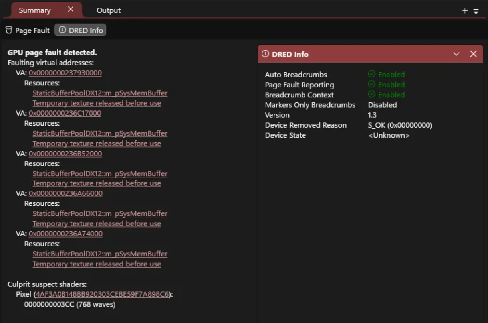Open the tab list dropdown arrow

[x=476, y=11]
